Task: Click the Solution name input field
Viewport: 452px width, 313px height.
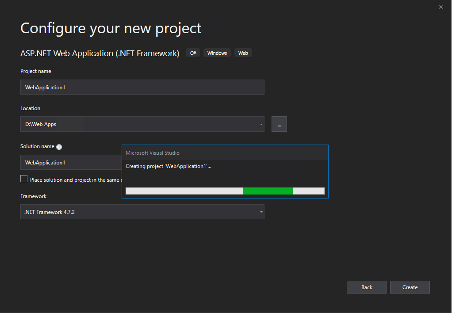Action: (71, 162)
